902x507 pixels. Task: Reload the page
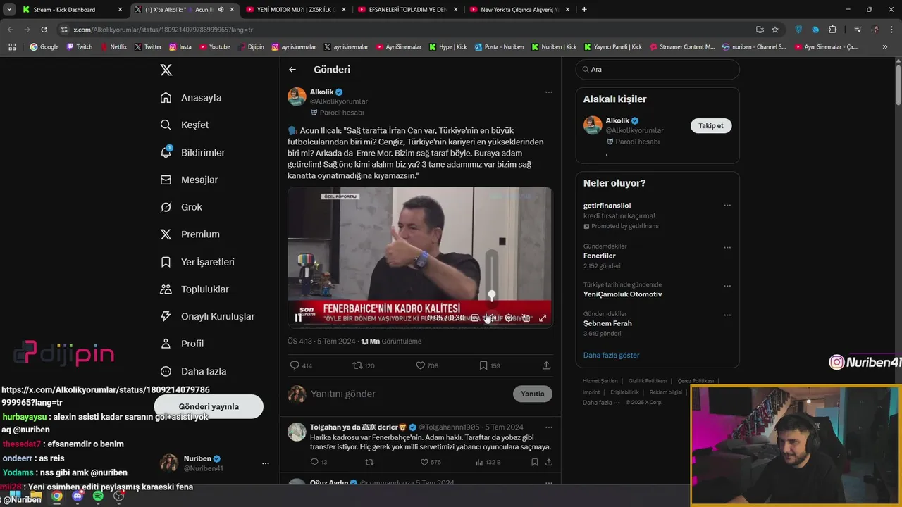(44, 30)
